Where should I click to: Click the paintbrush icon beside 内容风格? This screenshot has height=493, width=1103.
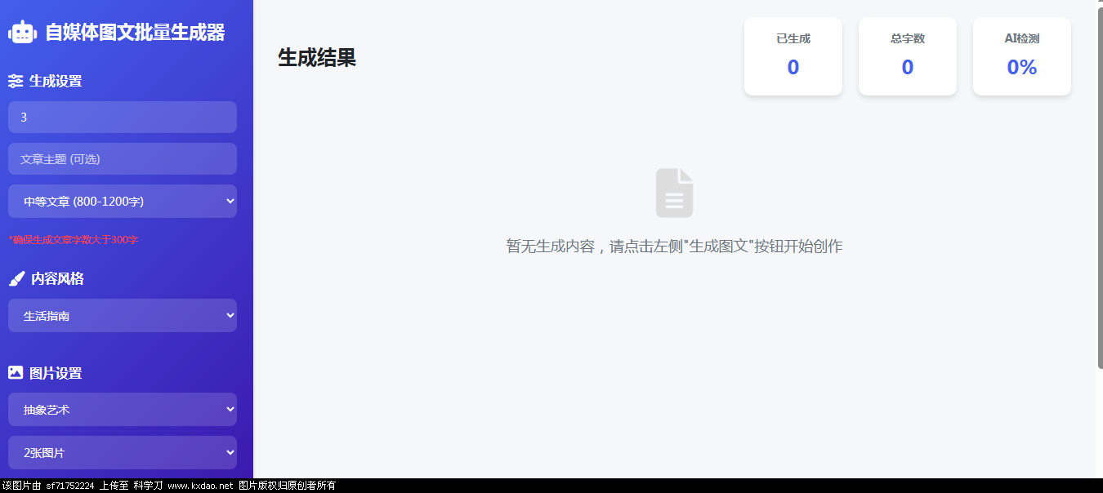pos(16,279)
